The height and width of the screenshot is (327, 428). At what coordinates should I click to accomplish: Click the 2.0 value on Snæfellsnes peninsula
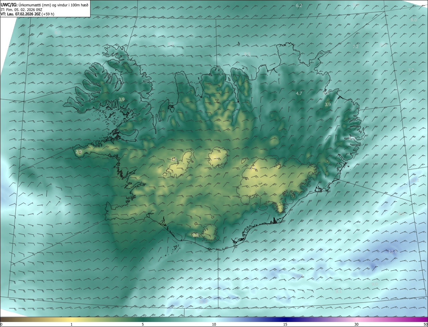coord(79,152)
